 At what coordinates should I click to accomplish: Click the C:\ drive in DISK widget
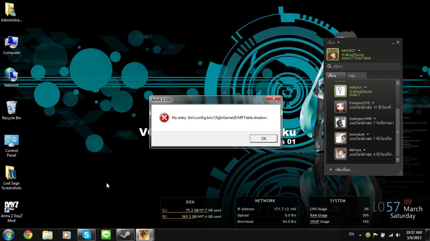(x=192, y=210)
